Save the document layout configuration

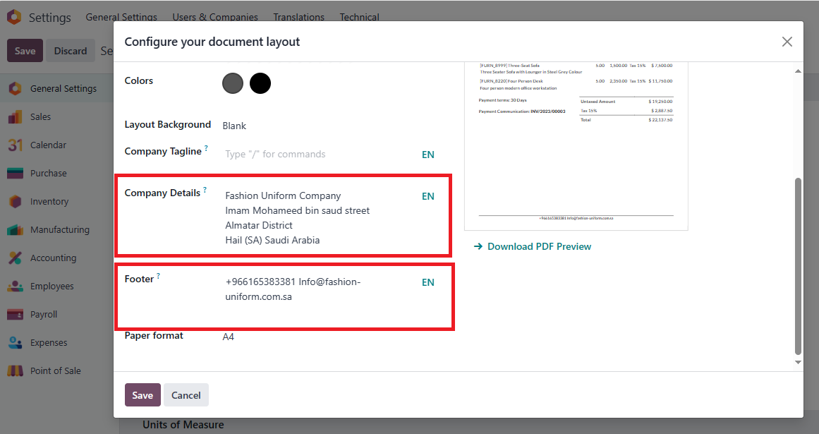pos(142,395)
